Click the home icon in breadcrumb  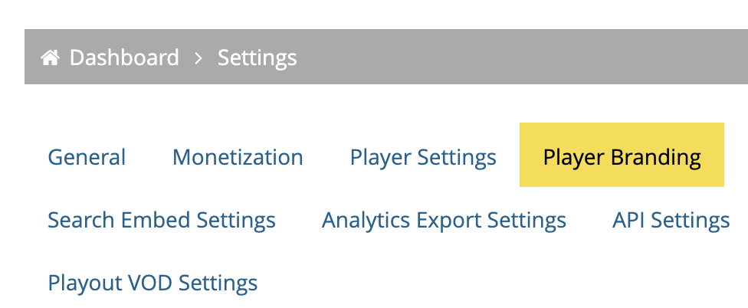point(50,57)
